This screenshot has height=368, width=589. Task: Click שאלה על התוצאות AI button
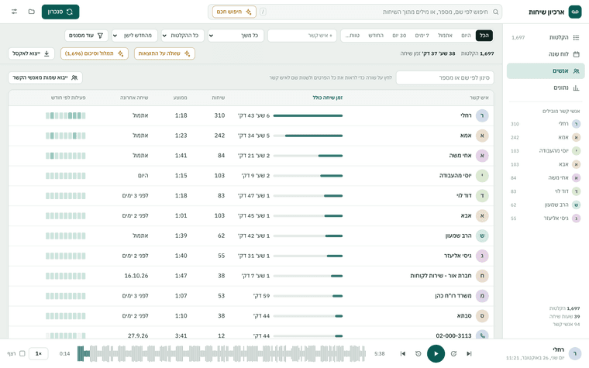point(164,53)
